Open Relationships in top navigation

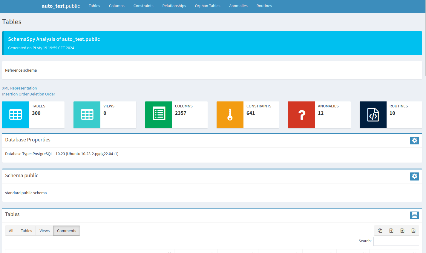coord(174,6)
